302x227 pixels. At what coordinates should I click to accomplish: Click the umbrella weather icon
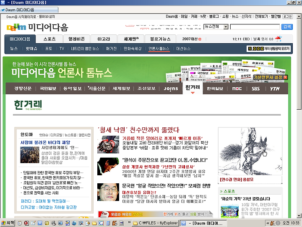pos(279,39)
